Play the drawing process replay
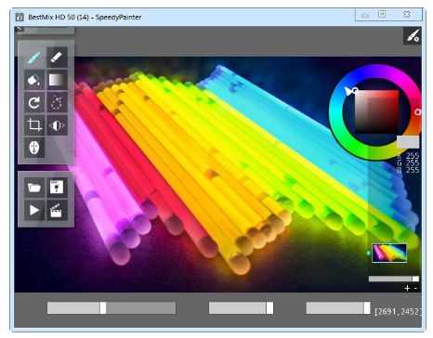The image size is (433, 338). [x=34, y=210]
